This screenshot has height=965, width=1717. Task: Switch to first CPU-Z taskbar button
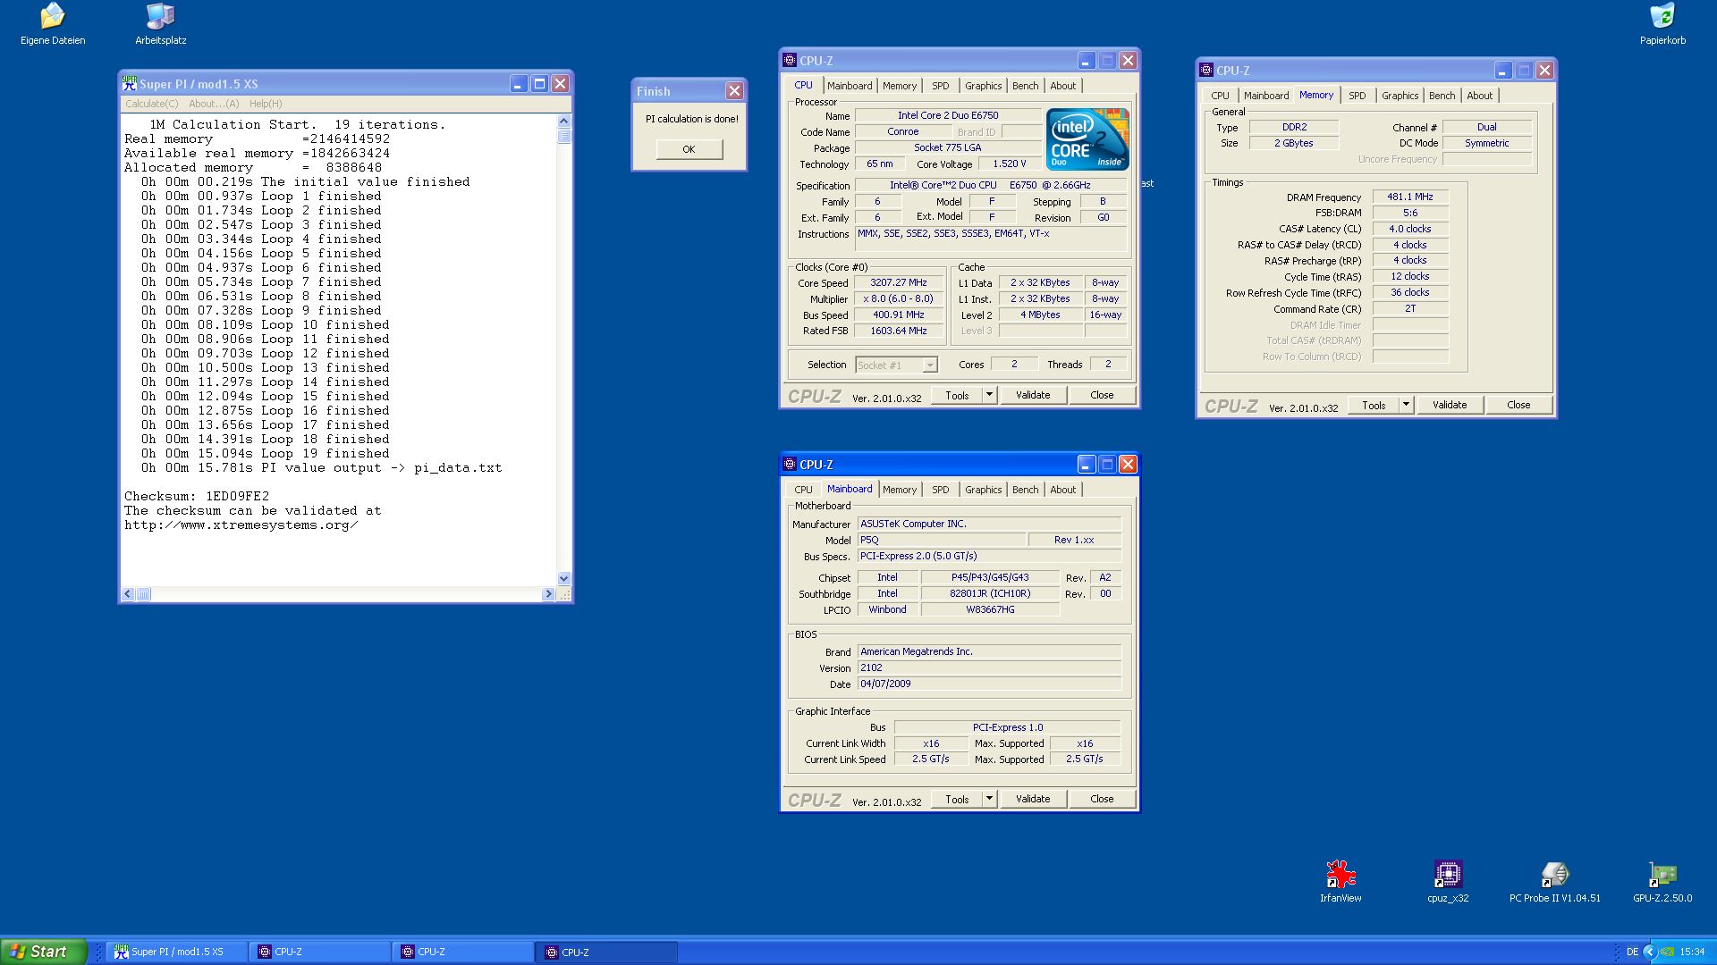click(322, 952)
